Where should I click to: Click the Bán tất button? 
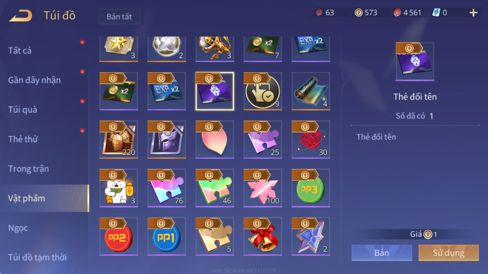point(119,17)
